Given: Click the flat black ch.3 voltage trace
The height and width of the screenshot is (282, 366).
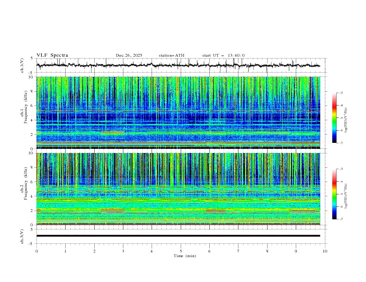Looking at the screenshot, I should click(x=180, y=236).
